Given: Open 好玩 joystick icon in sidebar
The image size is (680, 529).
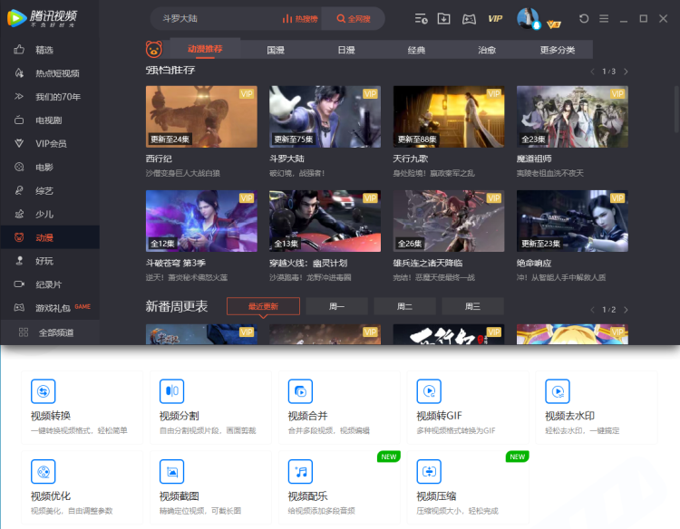Looking at the screenshot, I should 19,260.
